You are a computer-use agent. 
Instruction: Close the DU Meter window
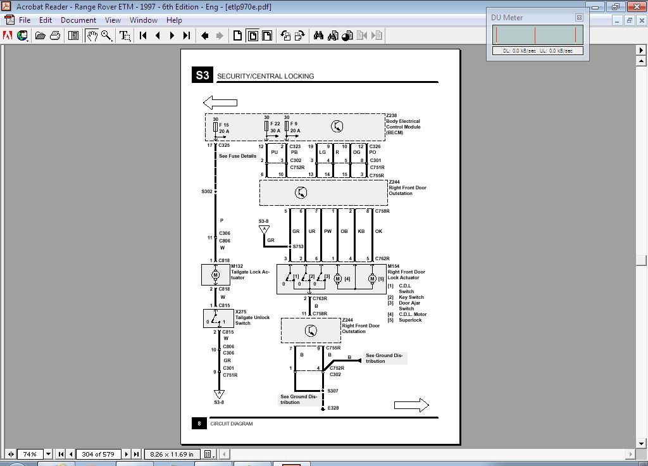click(x=579, y=17)
